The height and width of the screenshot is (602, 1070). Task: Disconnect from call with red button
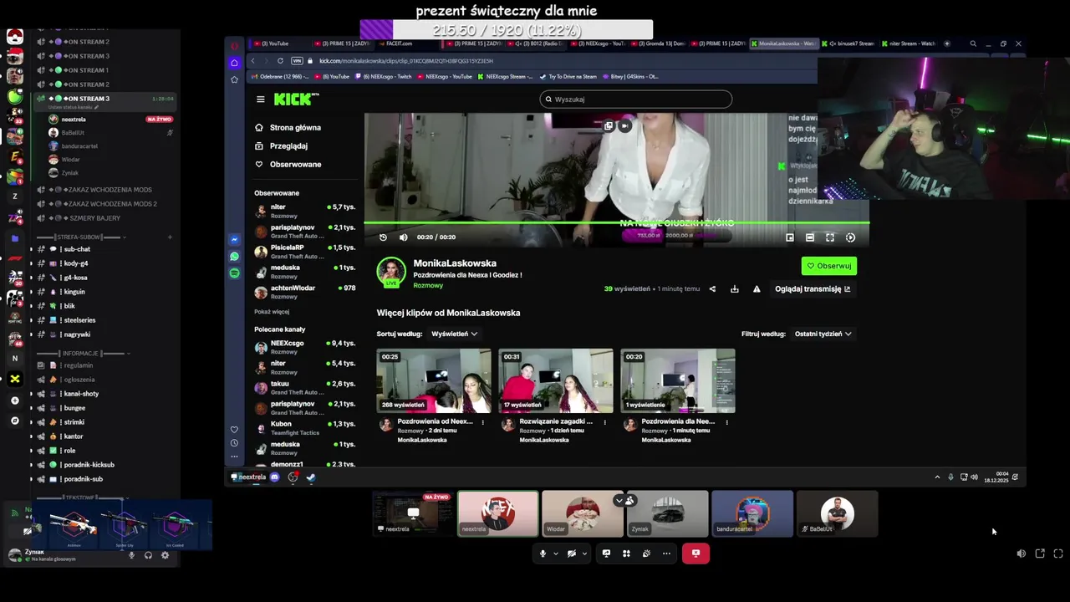[x=695, y=554]
